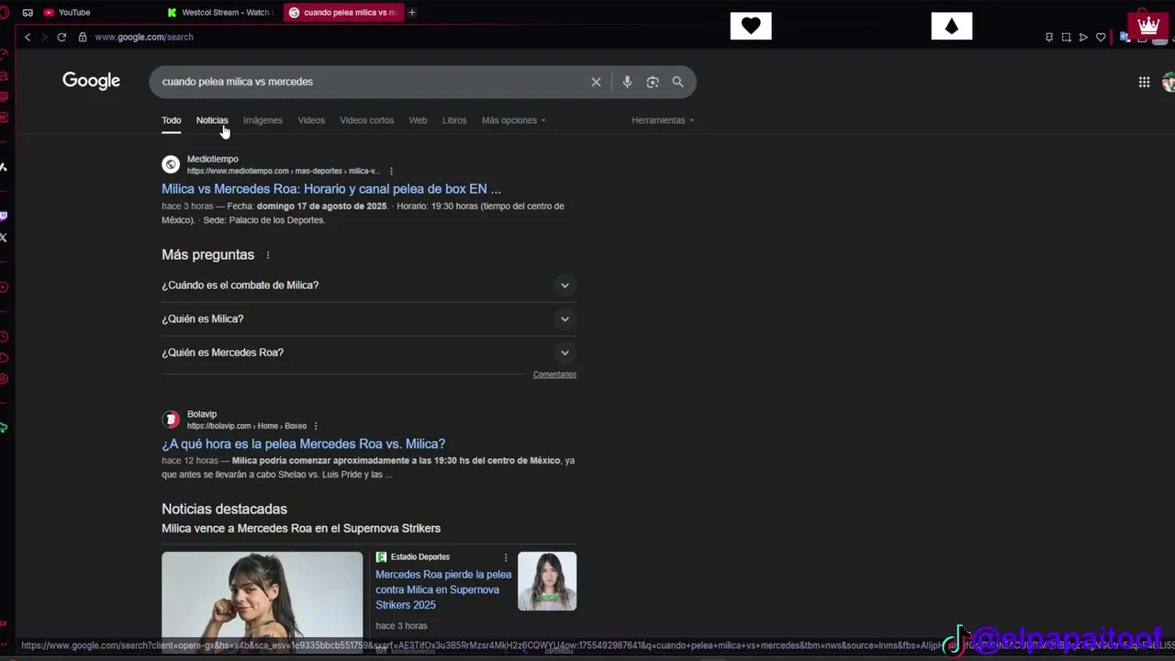1175x661 pixels.
Task: Open a new browser tab
Action: click(412, 12)
